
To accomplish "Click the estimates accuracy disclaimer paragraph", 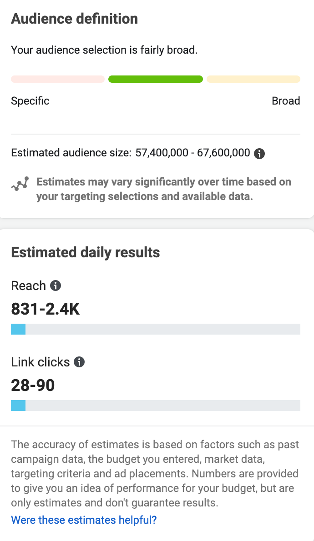I will click(155, 473).
